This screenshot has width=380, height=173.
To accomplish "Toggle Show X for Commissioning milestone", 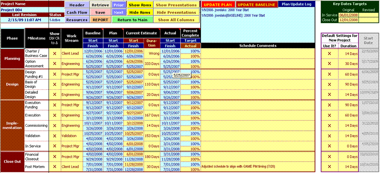I will [55, 126].
